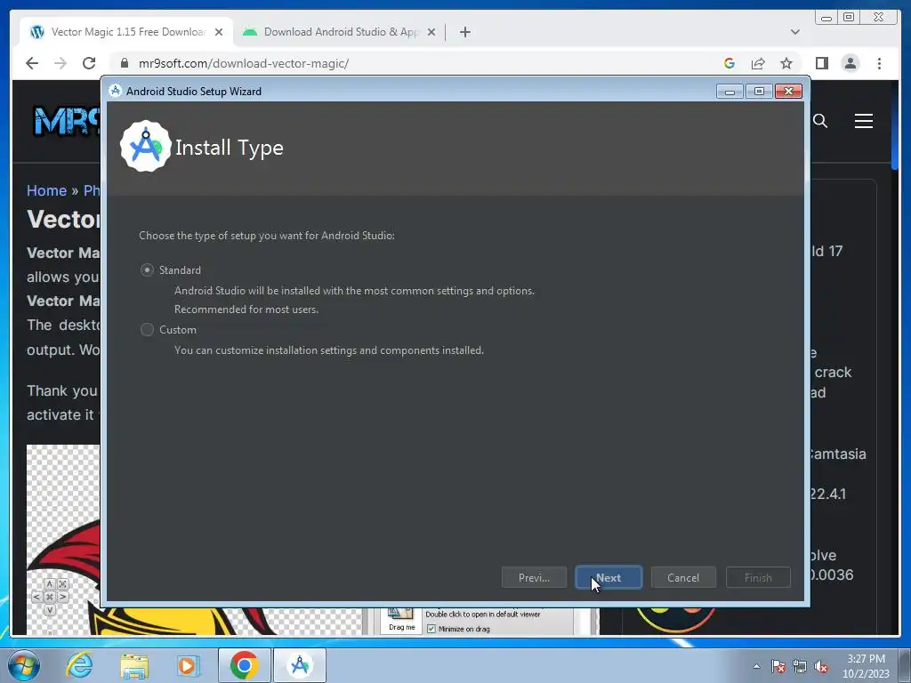Cancel the Android Studio Setup Wizard
This screenshot has width=911, height=683.
pos(683,578)
